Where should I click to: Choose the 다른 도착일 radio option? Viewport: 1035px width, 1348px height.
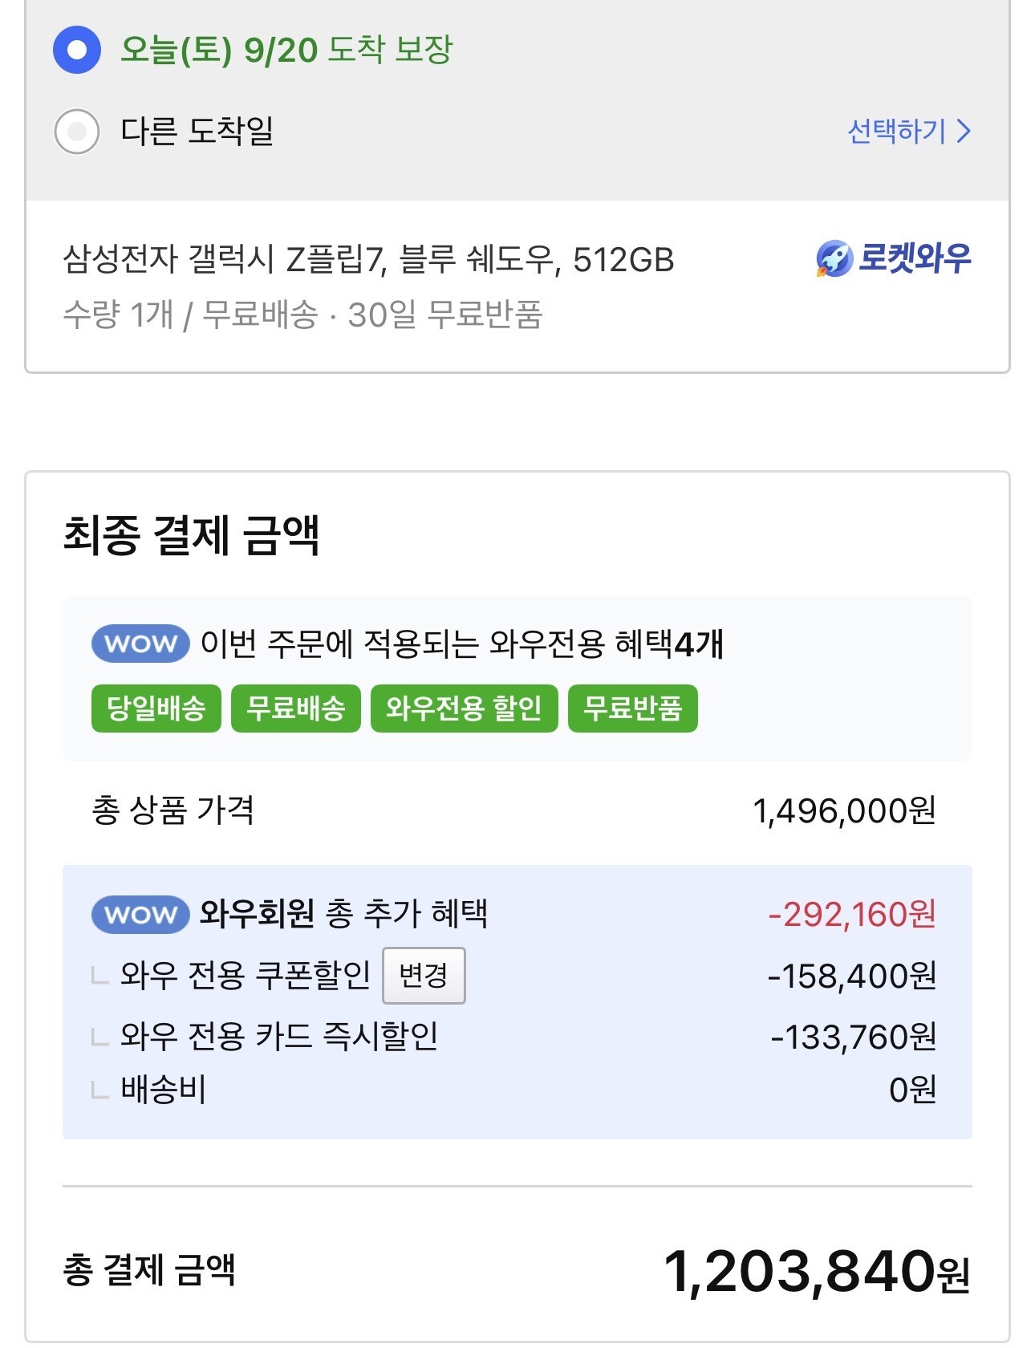pos(77,131)
